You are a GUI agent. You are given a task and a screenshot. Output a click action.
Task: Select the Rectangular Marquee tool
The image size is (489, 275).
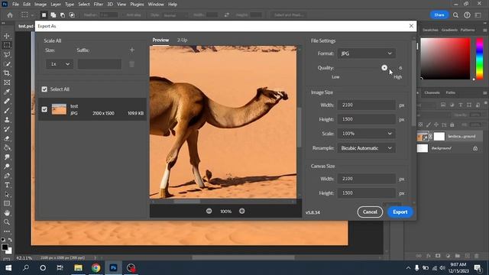(7, 45)
